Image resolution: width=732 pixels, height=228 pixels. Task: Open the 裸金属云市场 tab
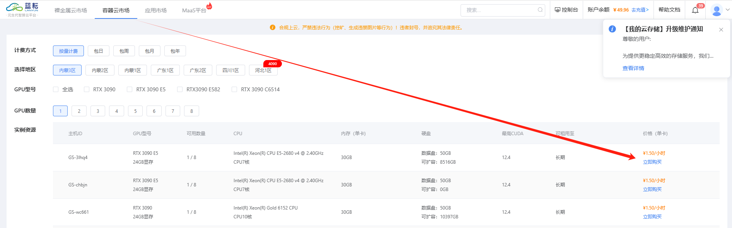pos(71,10)
